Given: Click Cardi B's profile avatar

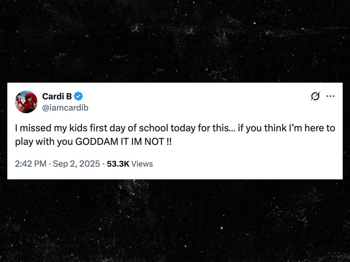Looking at the screenshot, I should click(x=26, y=102).
